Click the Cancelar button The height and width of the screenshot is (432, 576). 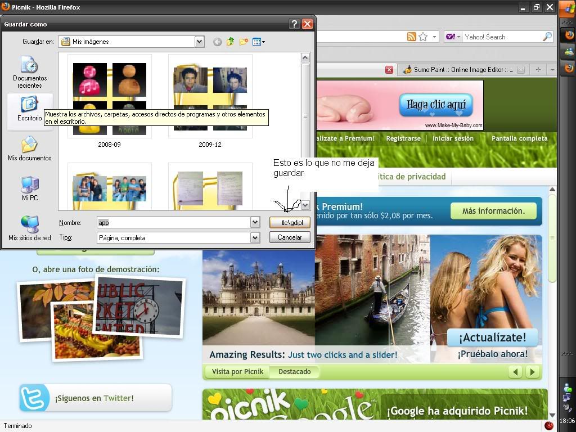[x=290, y=237]
